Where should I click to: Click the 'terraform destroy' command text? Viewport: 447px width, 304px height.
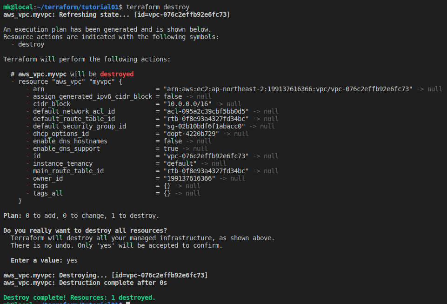click(158, 7)
